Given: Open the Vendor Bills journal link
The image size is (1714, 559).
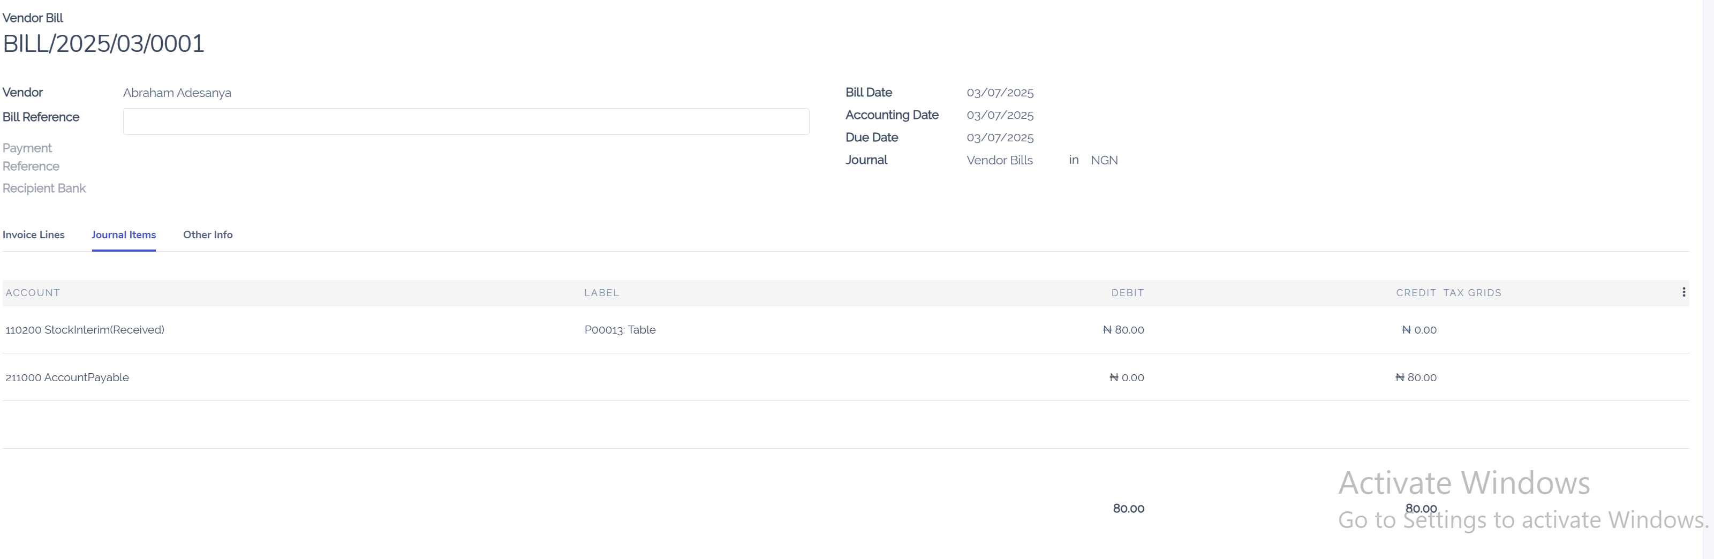Looking at the screenshot, I should (999, 161).
